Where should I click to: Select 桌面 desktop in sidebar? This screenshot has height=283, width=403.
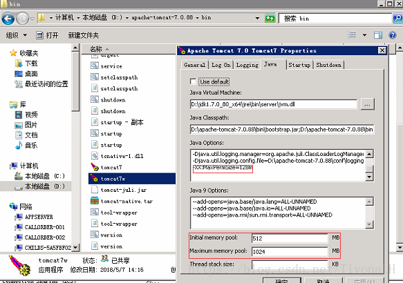point(26,74)
